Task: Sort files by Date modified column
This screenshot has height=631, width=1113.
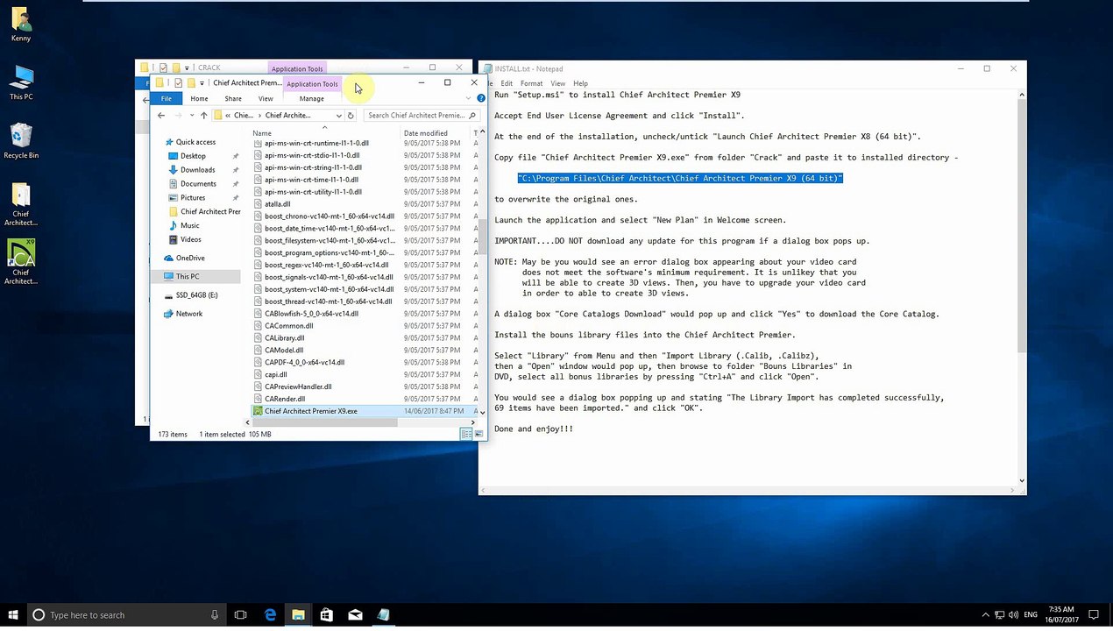Action: pos(436,133)
